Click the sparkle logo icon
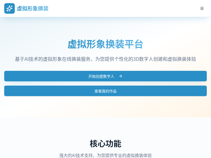Viewport: 211px width, 158px height. (x=9, y=8)
